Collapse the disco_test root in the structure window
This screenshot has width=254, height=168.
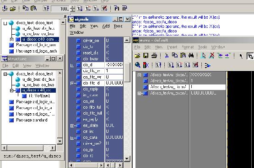[x=5, y=74]
